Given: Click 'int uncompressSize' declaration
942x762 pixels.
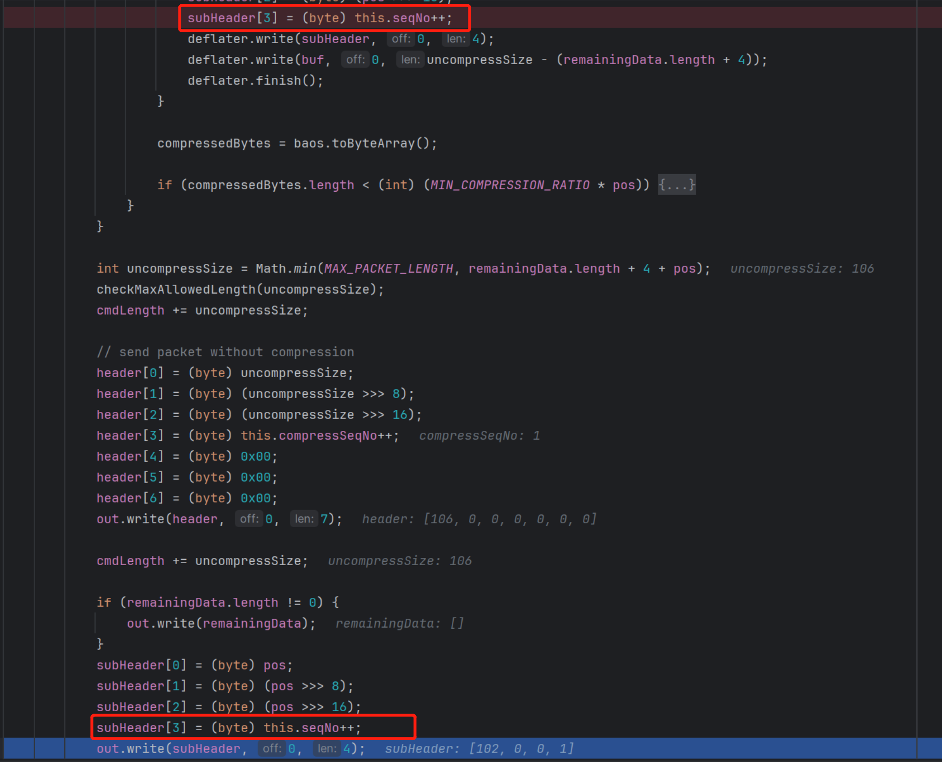Looking at the screenshot, I should pyautogui.click(x=164, y=269).
